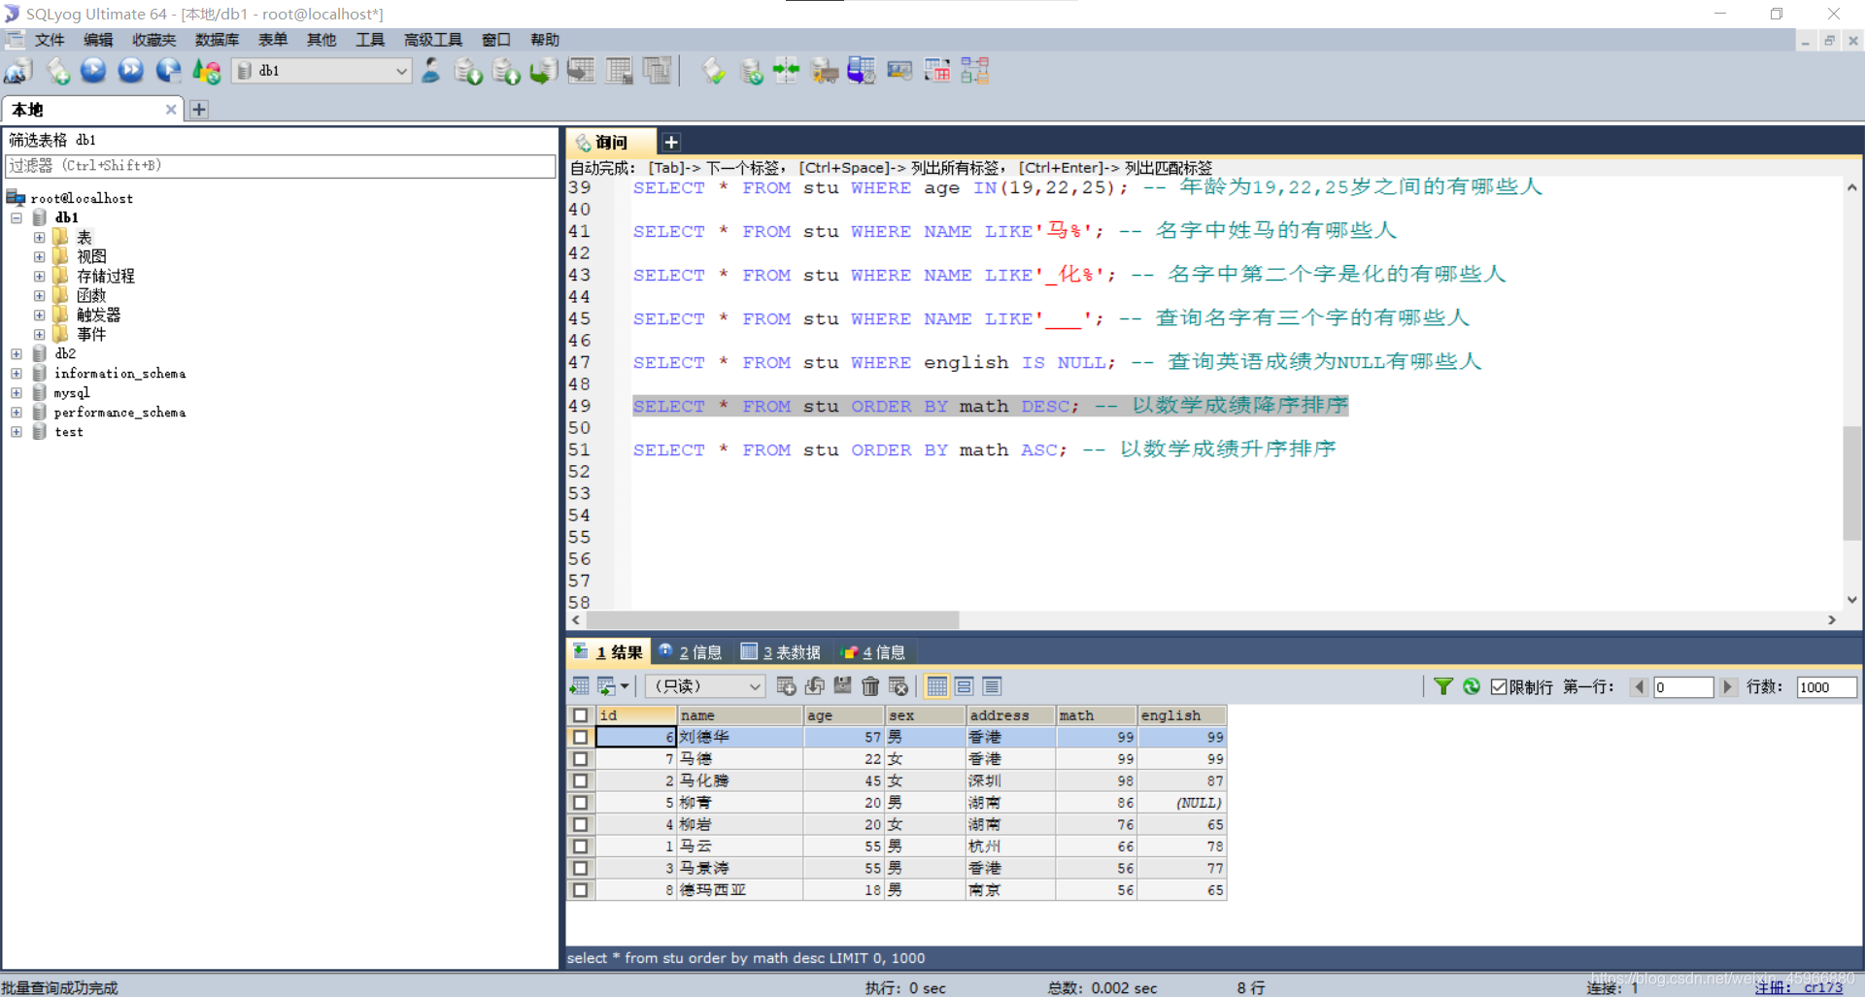The image size is (1865, 997).
Task: Expand the mysql database node
Action: [x=17, y=392]
